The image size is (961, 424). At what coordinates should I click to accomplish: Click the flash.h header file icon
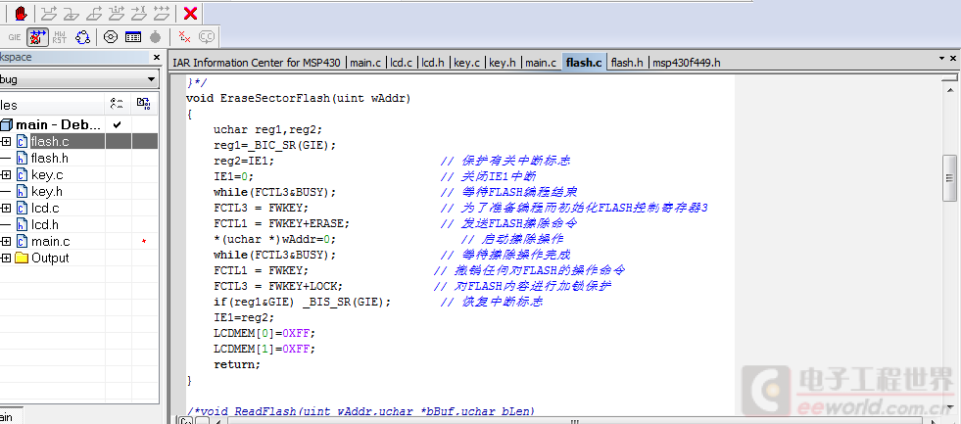point(22,158)
